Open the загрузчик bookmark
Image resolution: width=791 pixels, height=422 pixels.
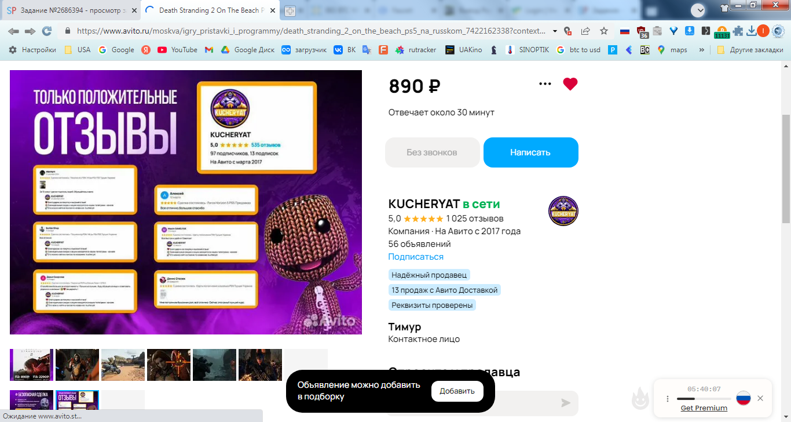point(304,50)
